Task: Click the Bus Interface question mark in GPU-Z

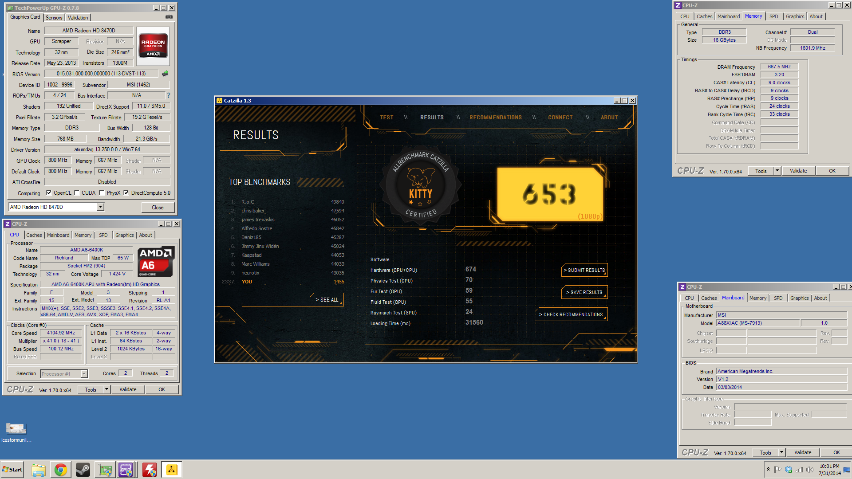Action: click(x=169, y=95)
